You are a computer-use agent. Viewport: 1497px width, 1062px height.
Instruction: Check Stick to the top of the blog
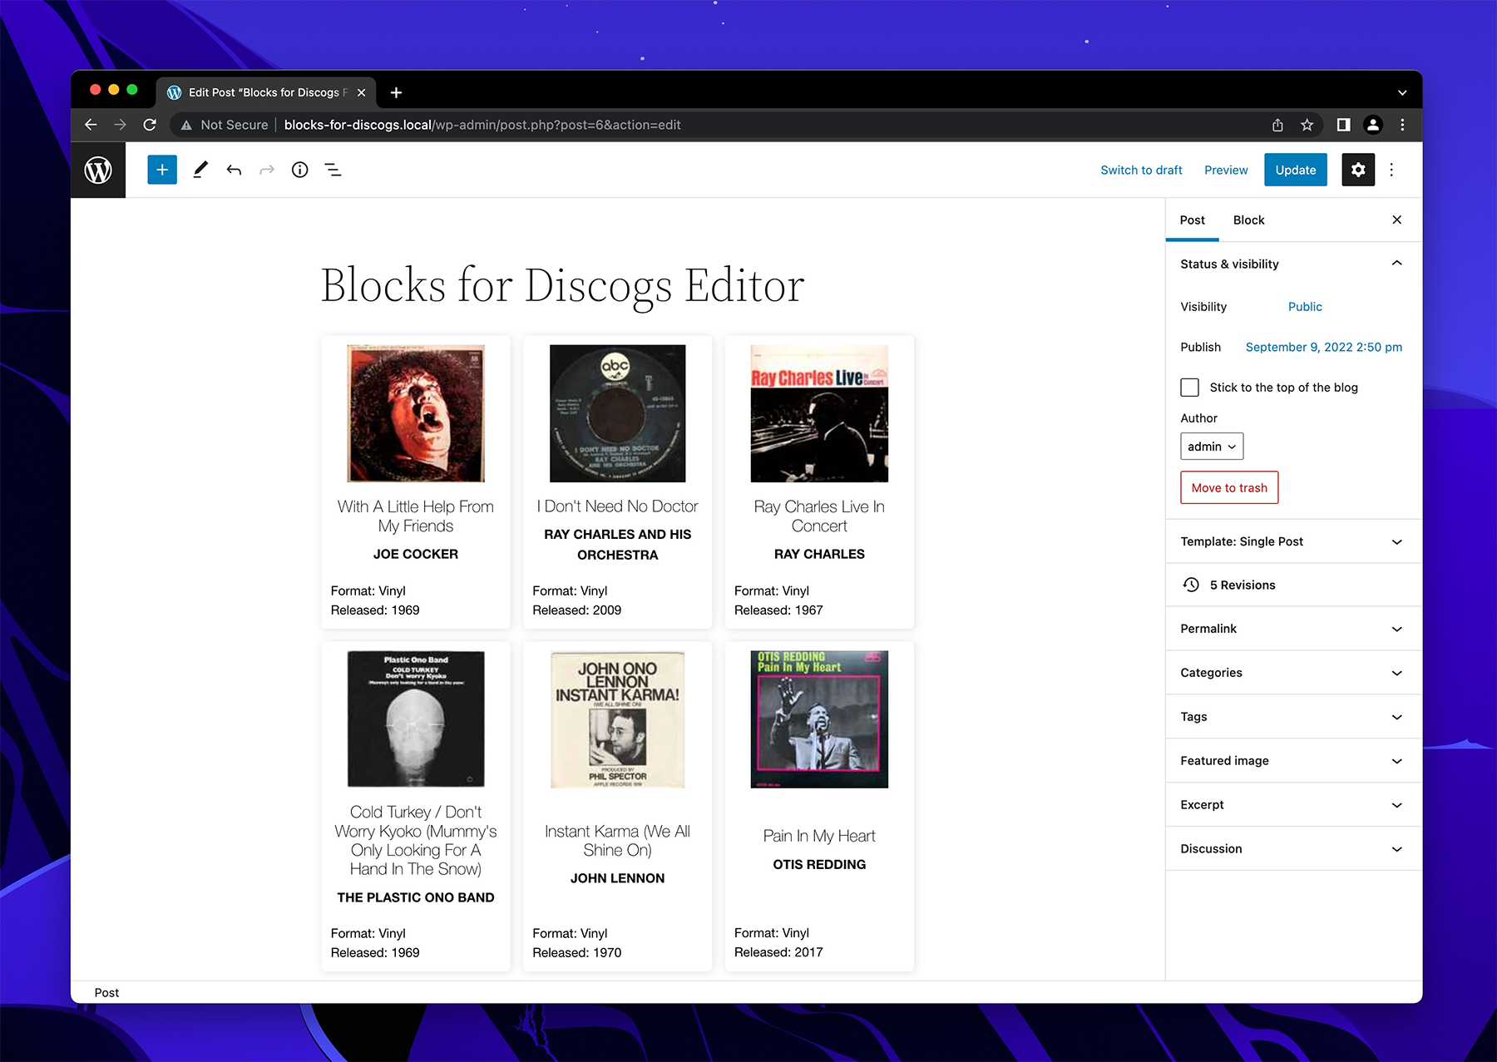tap(1189, 388)
